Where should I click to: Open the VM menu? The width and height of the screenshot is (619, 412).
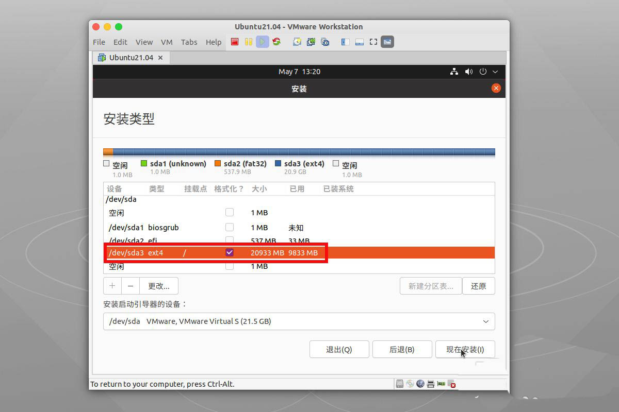coord(167,42)
